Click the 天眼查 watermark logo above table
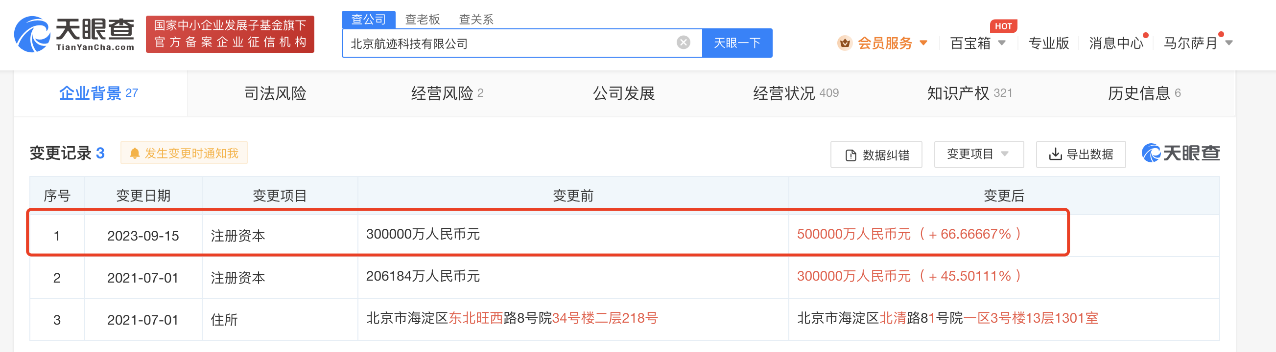Screen dimensions: 1276x352 pos(1180,153)
